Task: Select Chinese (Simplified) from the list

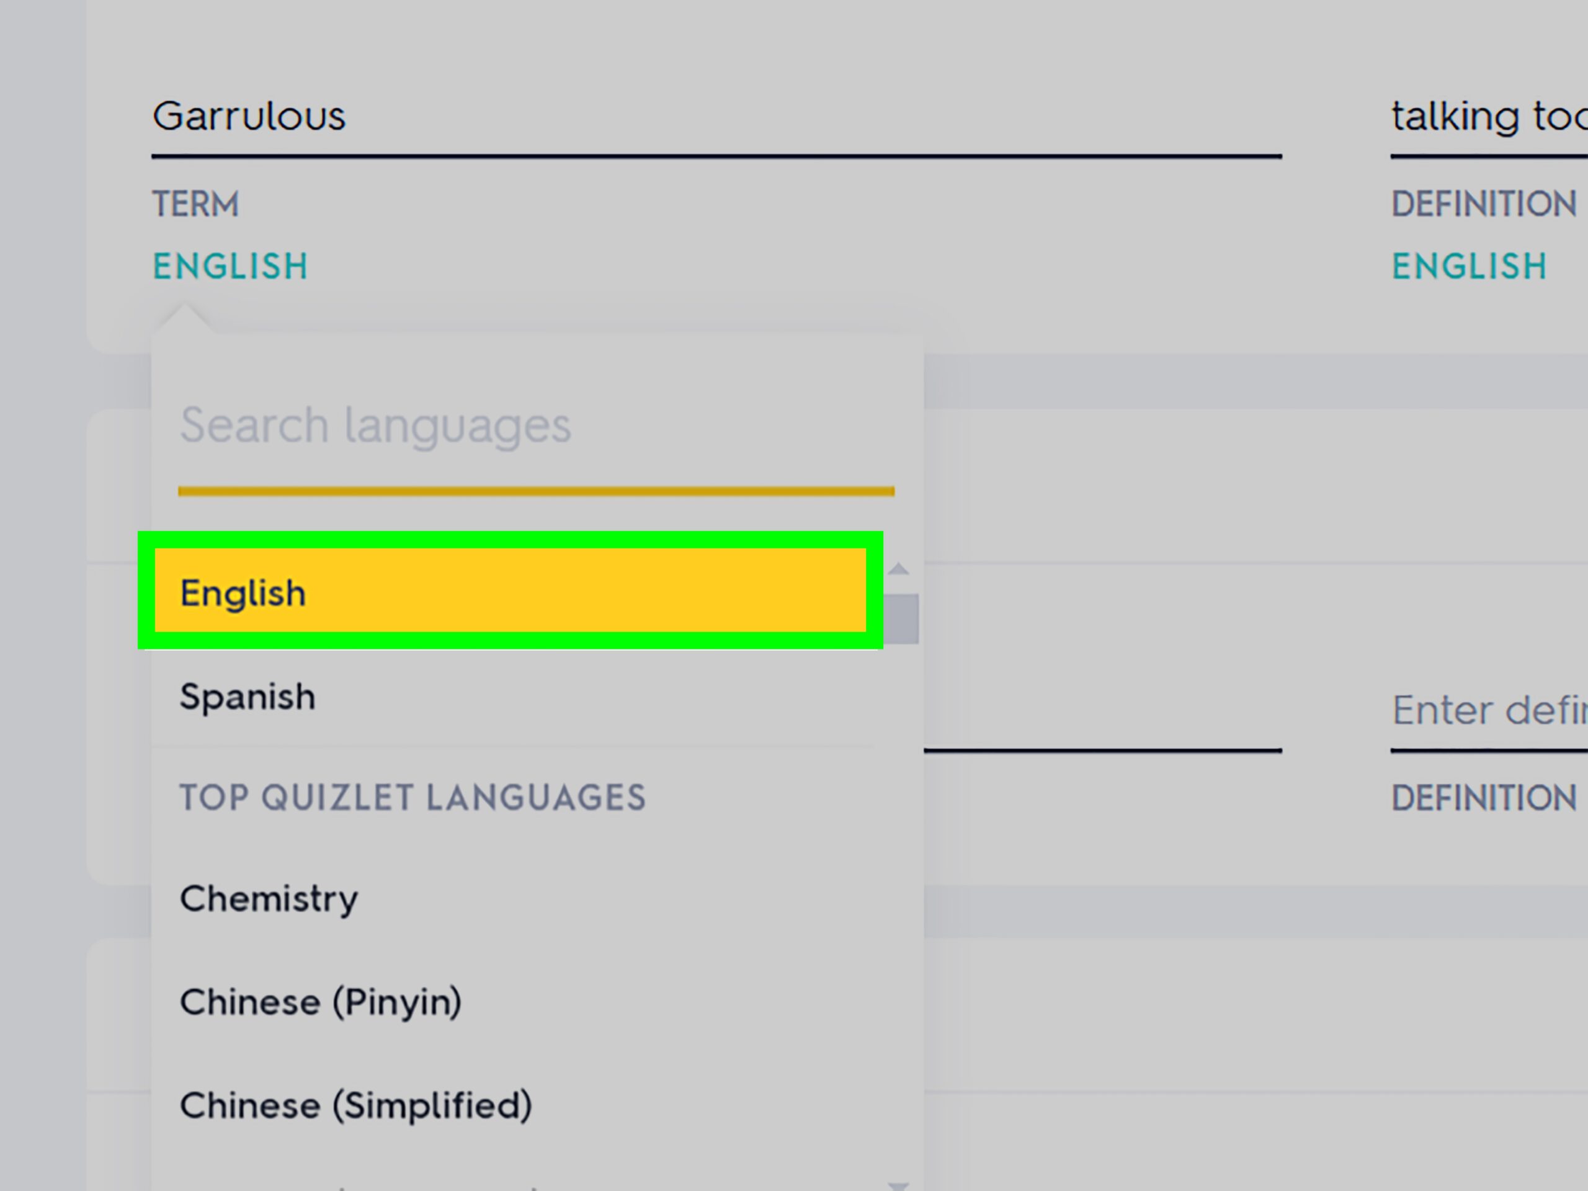Action: 356,1104
